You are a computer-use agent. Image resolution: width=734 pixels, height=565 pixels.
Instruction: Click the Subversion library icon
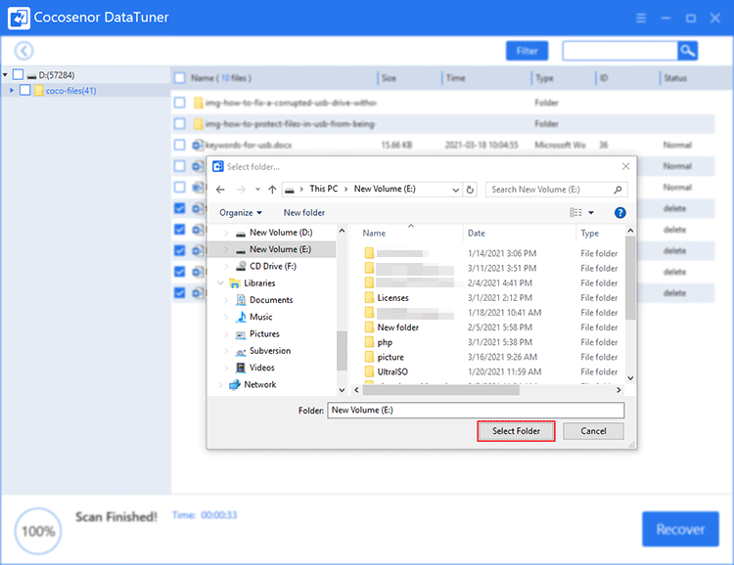[241, 351]
